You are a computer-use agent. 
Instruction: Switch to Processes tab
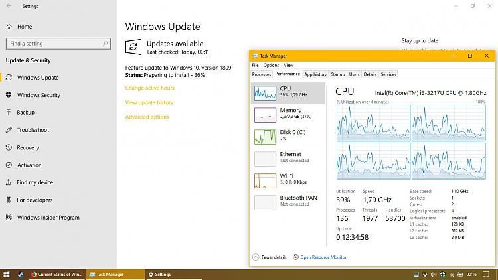click(x=262, y=74)
